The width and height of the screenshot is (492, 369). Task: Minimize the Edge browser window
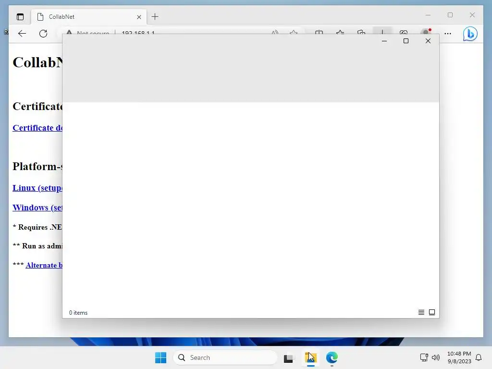[428, 15]
